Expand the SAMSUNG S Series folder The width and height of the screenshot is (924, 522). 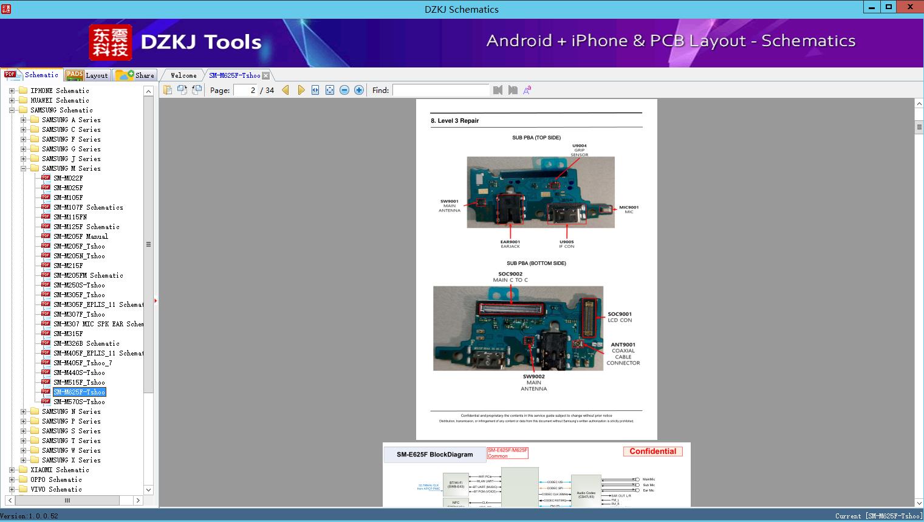pyautogui.click(x=23, y=431)
